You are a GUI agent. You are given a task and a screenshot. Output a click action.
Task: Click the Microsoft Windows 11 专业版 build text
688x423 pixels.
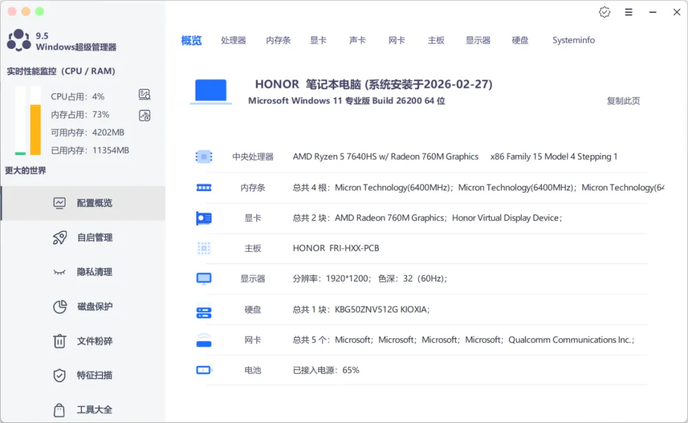[347, 101]
